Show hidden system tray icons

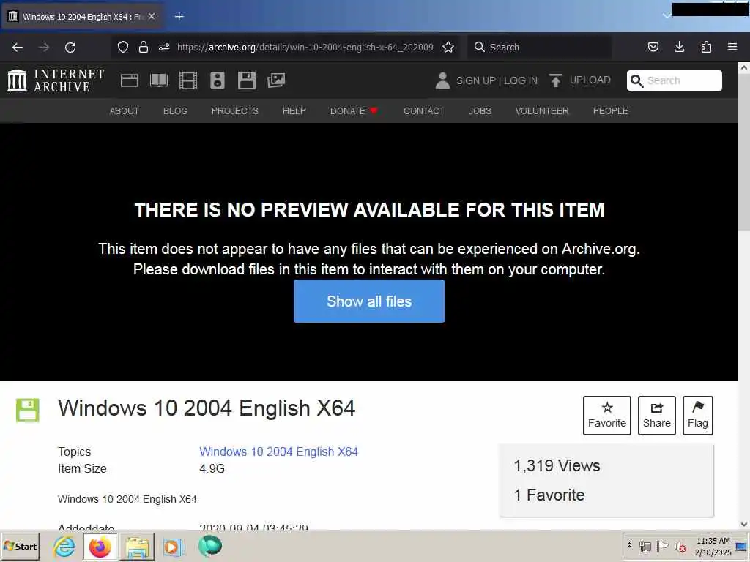point(629,546)
